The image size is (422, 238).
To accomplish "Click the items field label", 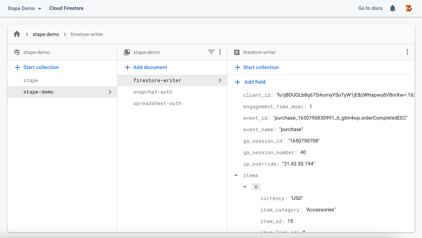I will [x=251, y=175].
